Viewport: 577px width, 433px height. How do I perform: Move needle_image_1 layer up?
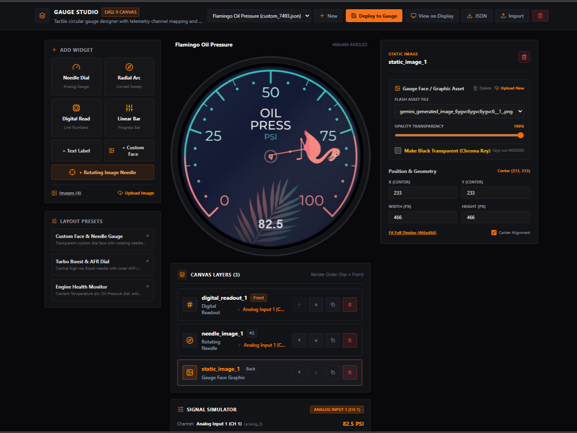click(299, 340)
